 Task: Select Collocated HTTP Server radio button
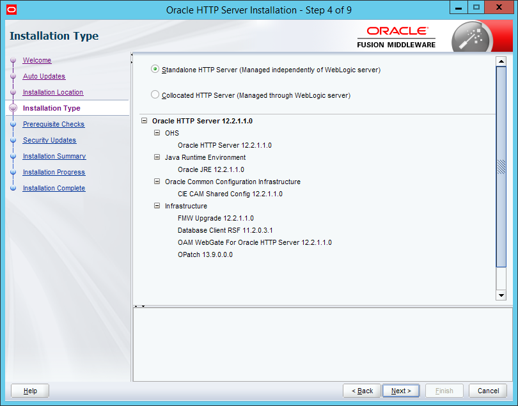point(155,95)
